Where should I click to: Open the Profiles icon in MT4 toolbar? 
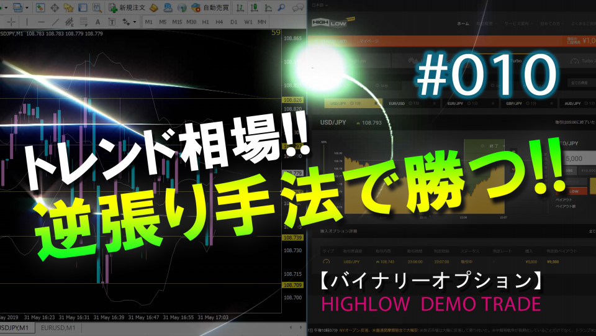tap(17, 7)
